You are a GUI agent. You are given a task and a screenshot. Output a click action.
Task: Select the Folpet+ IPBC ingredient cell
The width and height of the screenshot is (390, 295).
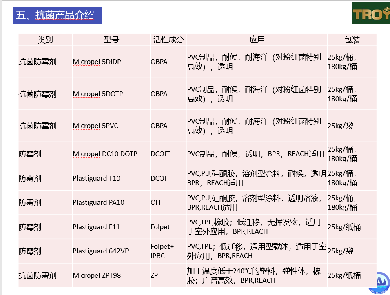[162, 251]
